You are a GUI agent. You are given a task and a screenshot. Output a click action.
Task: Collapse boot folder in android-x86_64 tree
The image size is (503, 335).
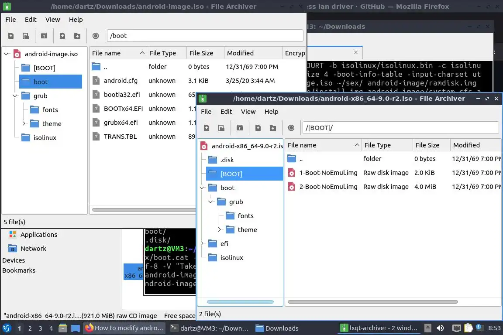click(202, 188)
